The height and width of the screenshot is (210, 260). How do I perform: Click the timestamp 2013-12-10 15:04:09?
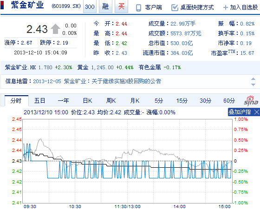41,52
